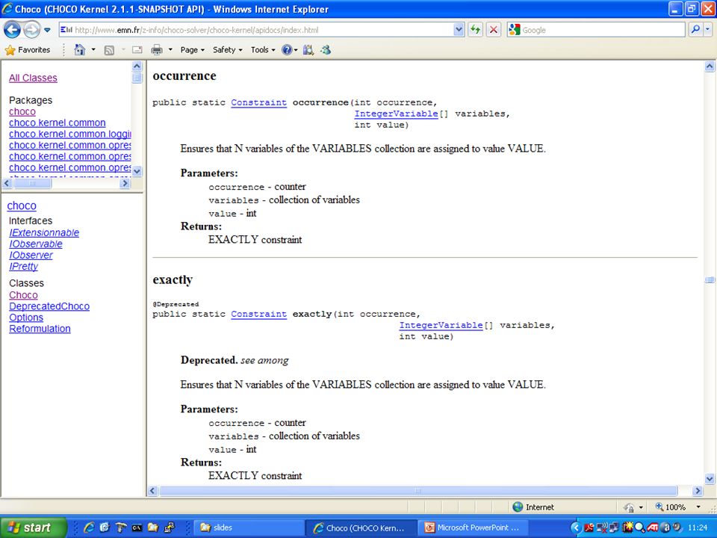Viewport: 717px width, 538px height.
Task: Open the choco.kernel.common.loggi package link
Action: 70,134
